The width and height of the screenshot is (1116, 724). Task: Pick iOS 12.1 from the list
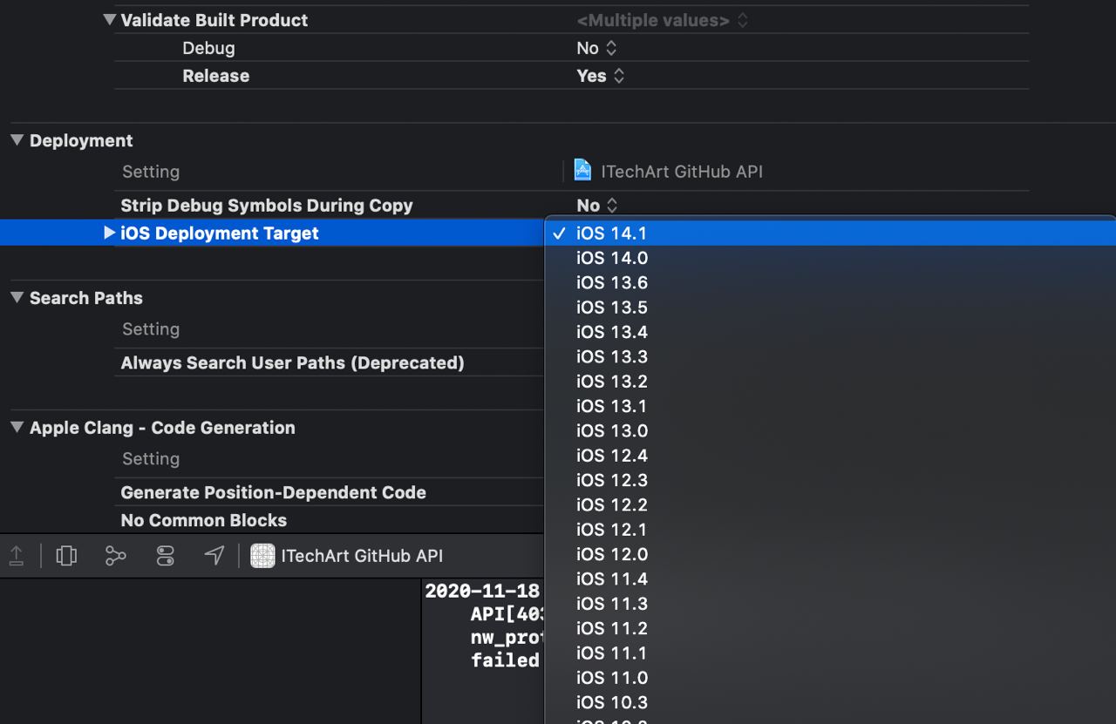830,530
